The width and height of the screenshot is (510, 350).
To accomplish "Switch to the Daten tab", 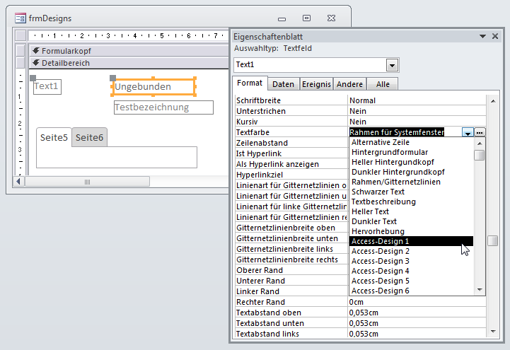I will point(283,84).
